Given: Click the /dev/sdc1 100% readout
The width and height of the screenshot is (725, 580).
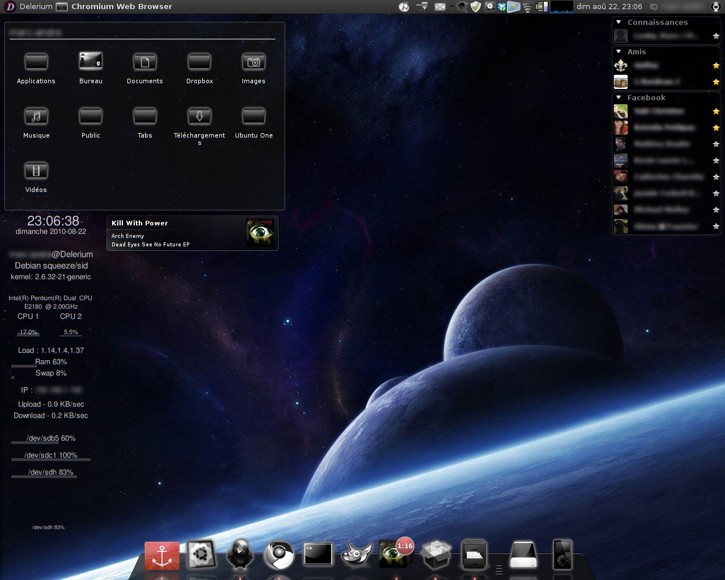Looking at the screenshot, I should pyautogui.click(x=51, y=455).
